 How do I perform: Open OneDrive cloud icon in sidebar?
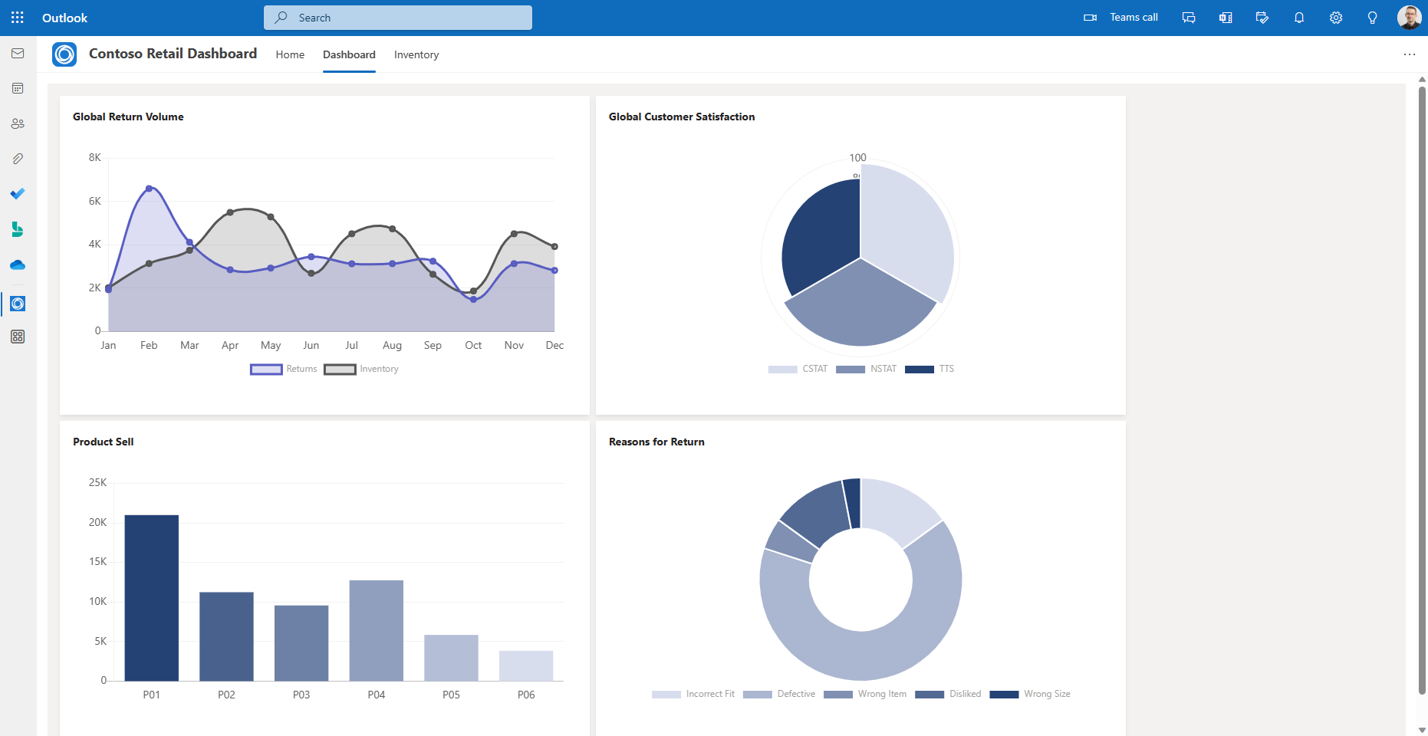click(x=18, y=264)
